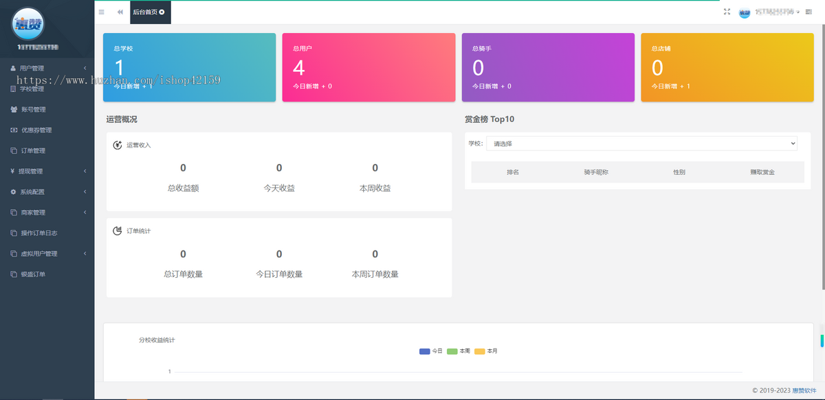
Task: Click the 骑手昵称 column header
Action: tap(596, 172)
